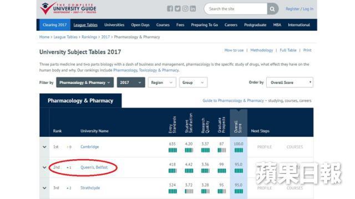355x199 pixels.
Task: Sort by the Rank column header
Action: coord(57,131)
